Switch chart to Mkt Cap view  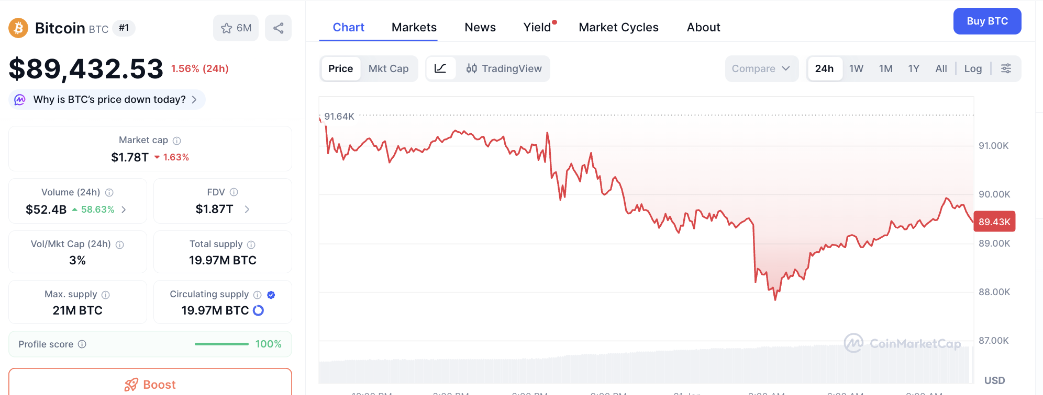(389, 68)
